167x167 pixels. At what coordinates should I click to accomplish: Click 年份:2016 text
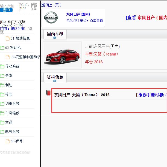click(x=94, y=62)
